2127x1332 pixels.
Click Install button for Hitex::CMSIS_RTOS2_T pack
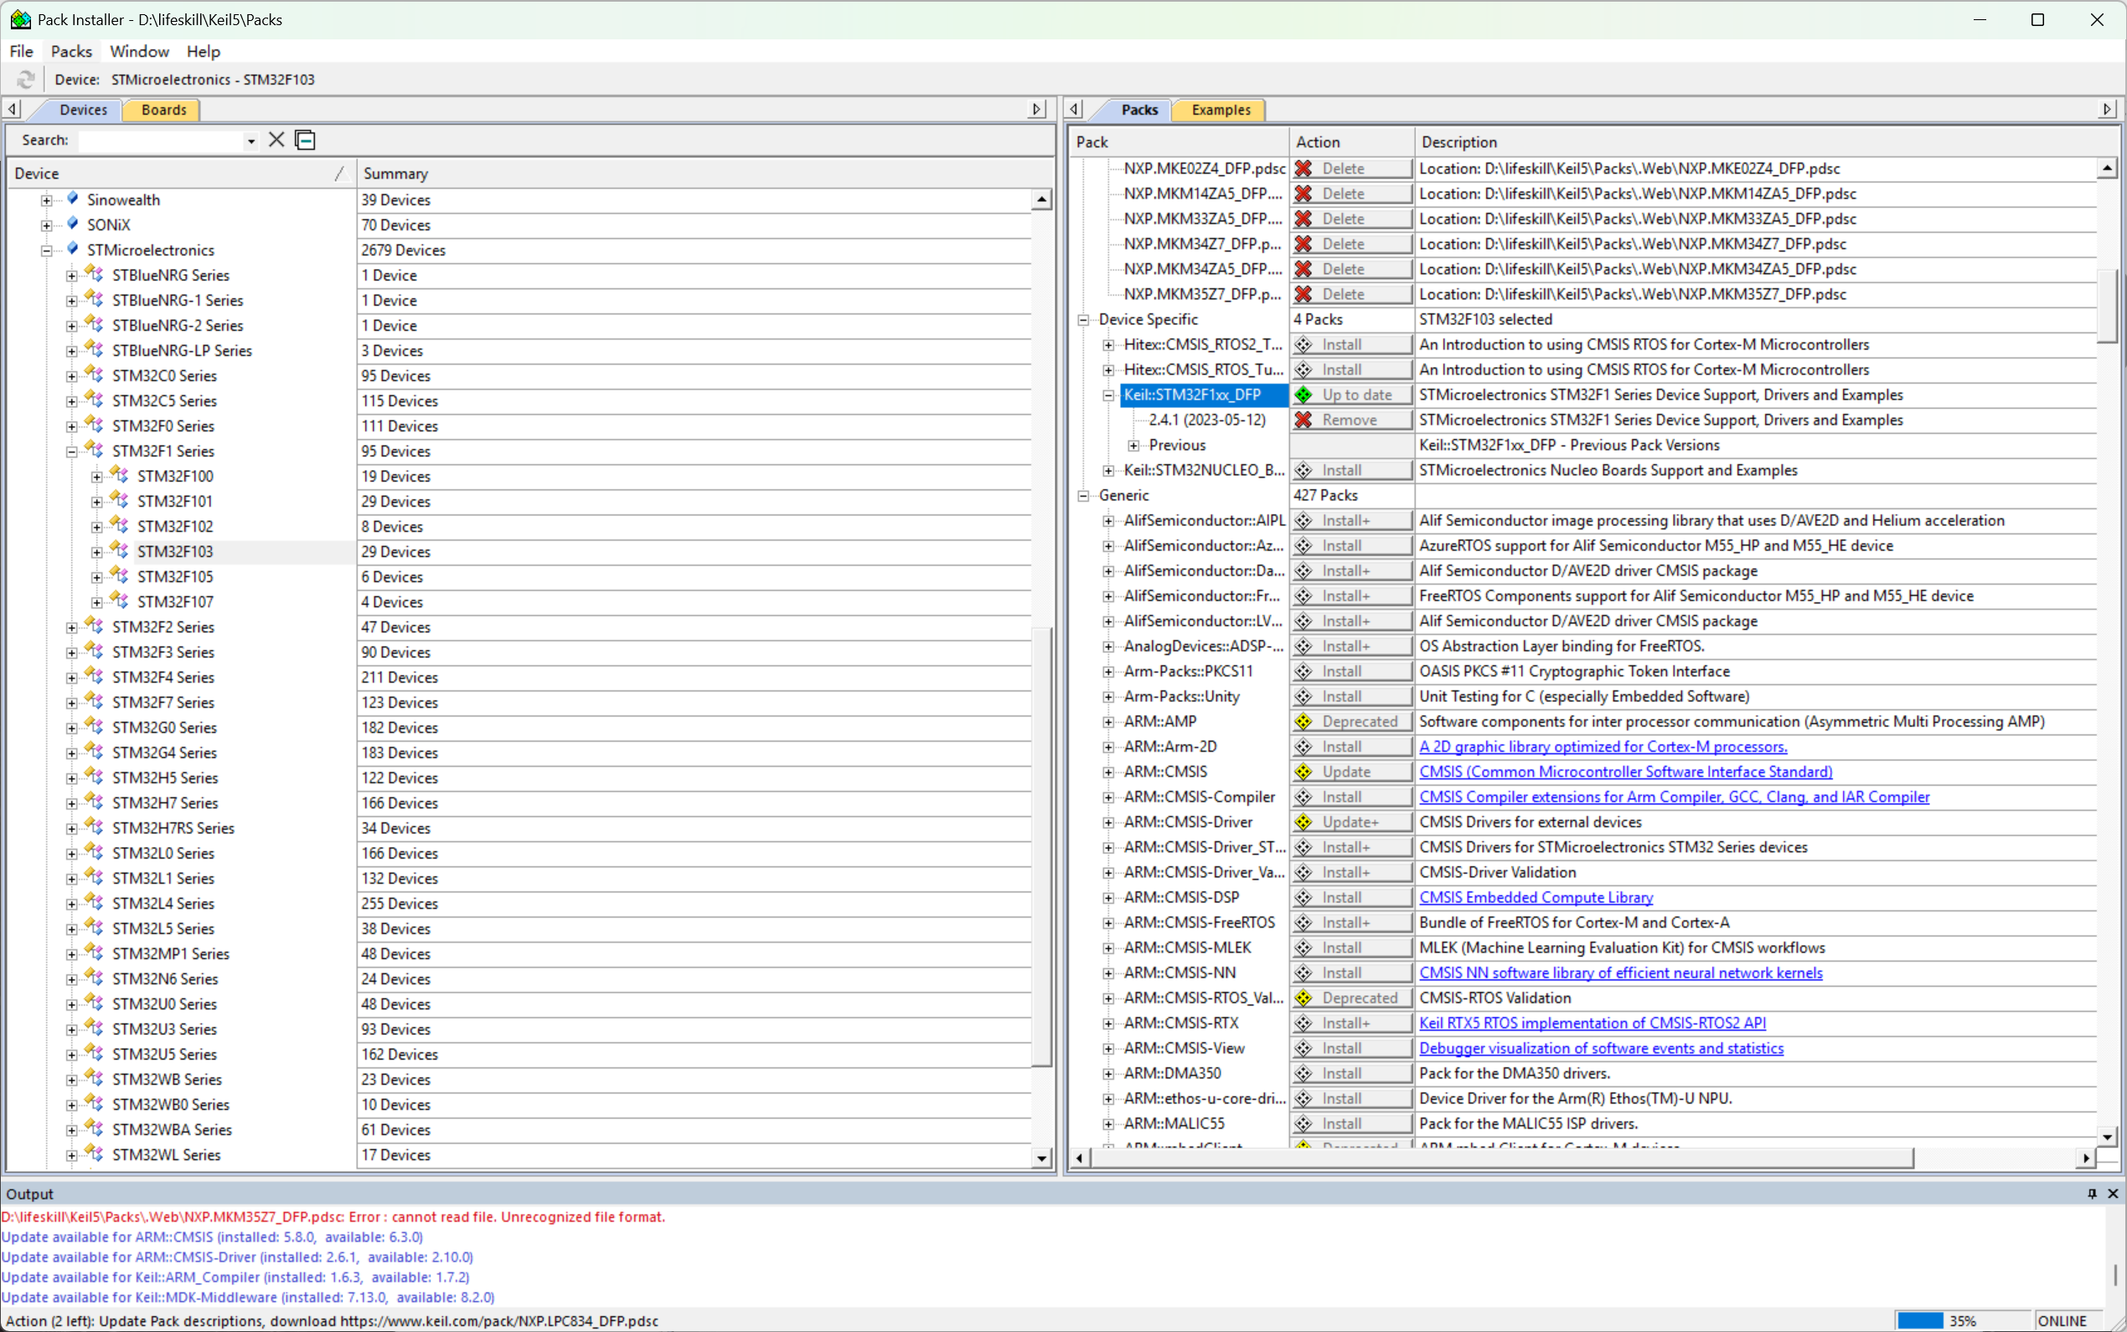pyautogui.click(x=1352, y=344)
